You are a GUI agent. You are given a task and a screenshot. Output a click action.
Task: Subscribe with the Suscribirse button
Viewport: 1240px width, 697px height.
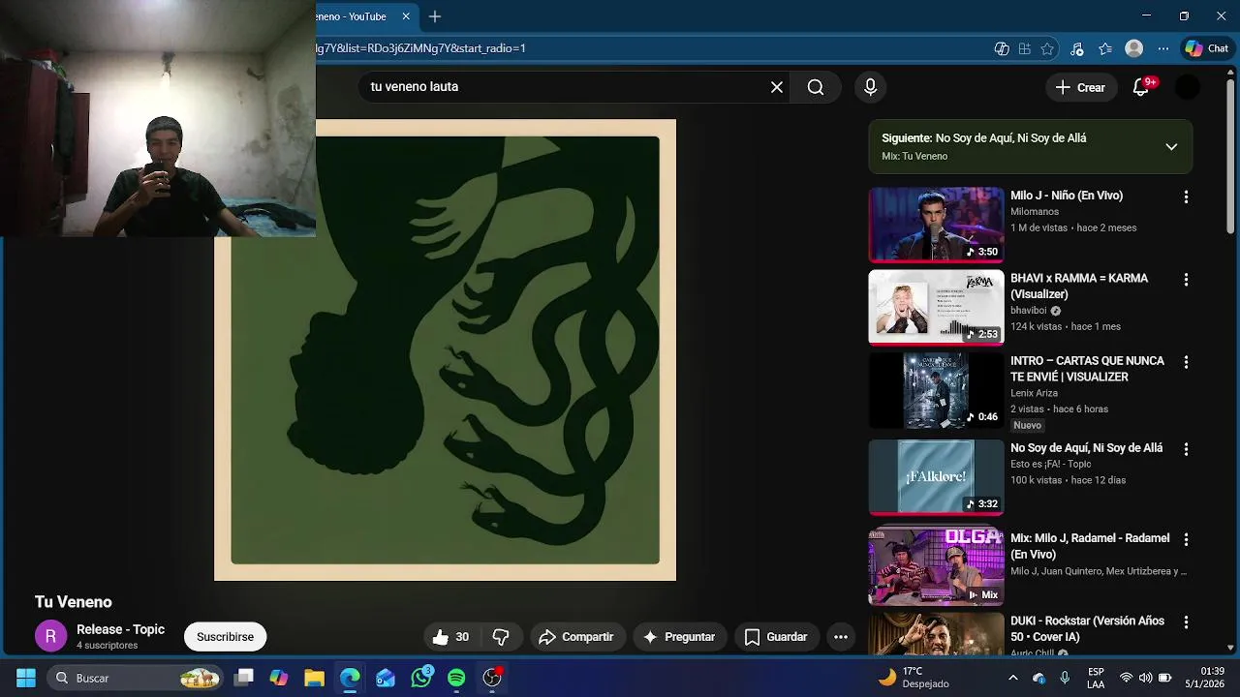225,637
